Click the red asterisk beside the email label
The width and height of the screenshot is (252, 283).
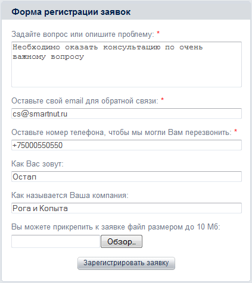tap(163, 99)
